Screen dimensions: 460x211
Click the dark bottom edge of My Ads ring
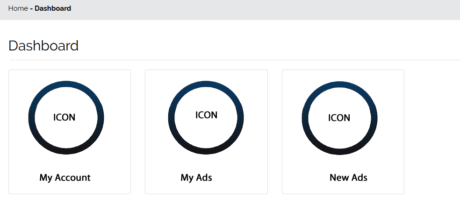[206, 150]
